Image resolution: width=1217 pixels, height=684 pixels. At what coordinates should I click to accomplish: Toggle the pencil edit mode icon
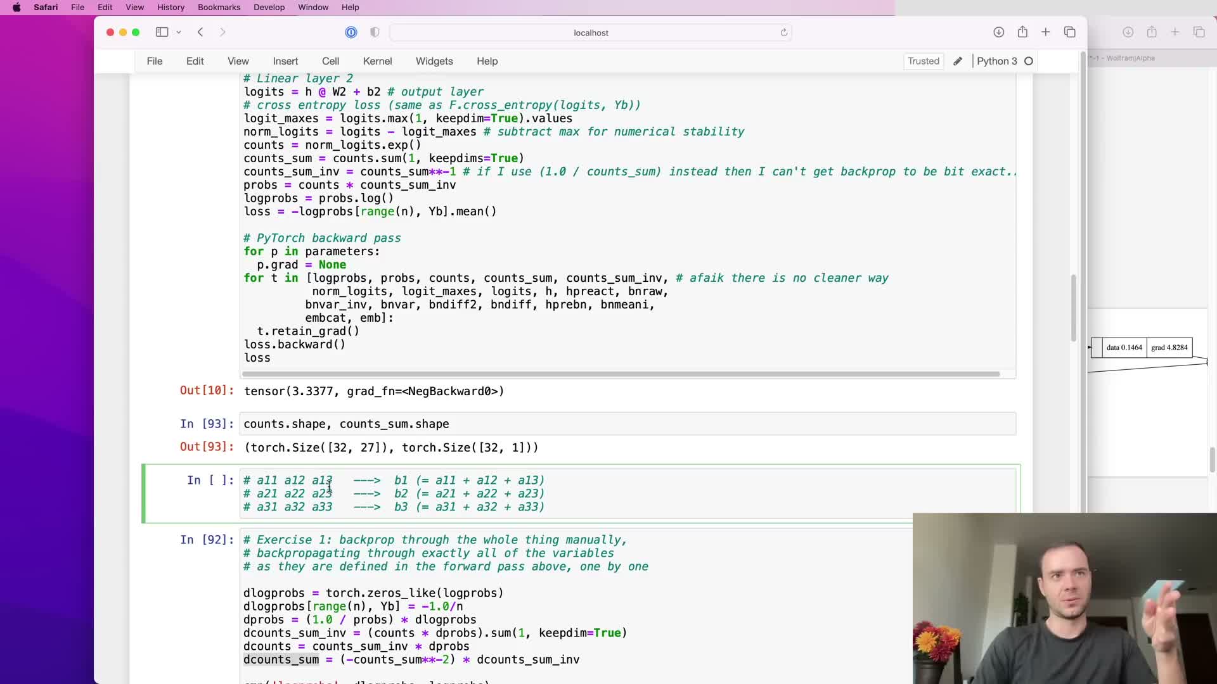click(958, 61)
